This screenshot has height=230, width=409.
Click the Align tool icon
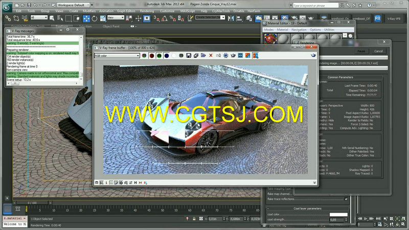(x=239, y=18)
